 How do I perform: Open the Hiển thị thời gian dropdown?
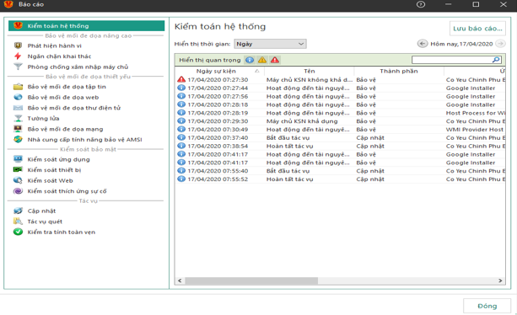click(x=270, y=44)
